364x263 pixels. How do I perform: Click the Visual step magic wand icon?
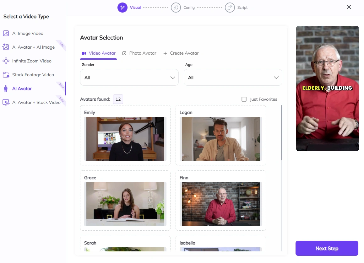pyautogui.click(x=122, y=8)
